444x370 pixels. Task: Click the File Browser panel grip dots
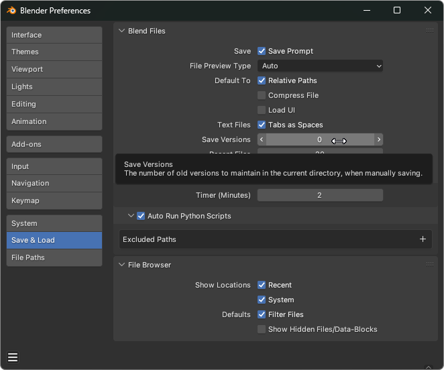click(x=429, y=265)
